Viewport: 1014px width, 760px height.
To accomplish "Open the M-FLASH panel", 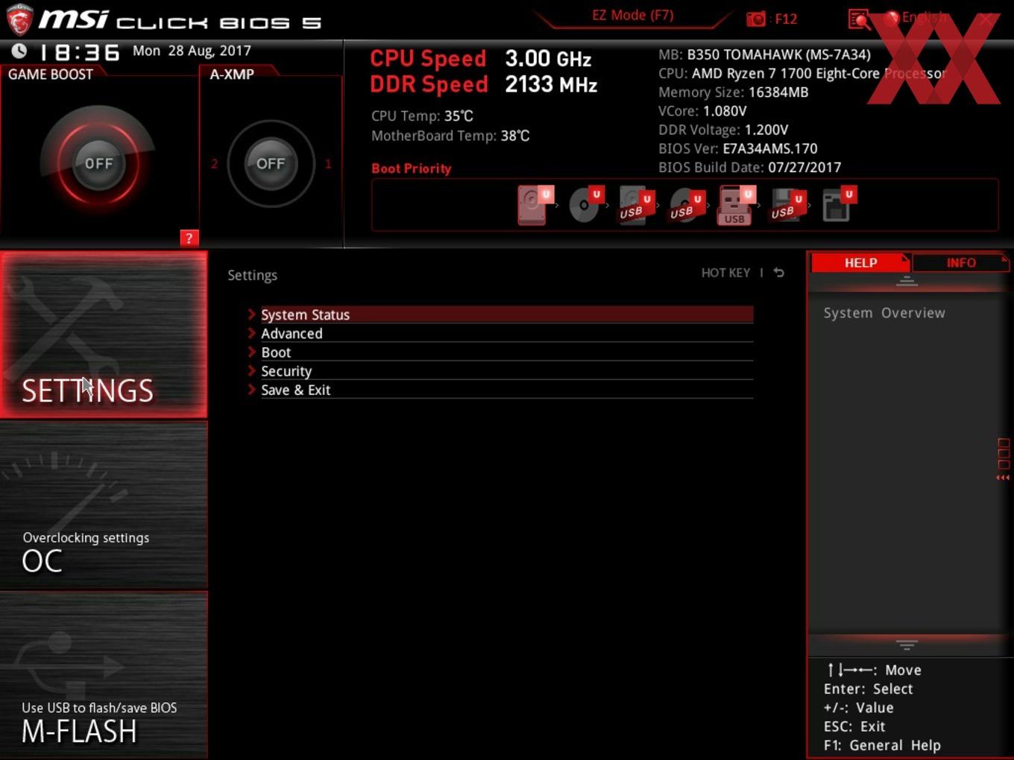I will tap(104, 675).
